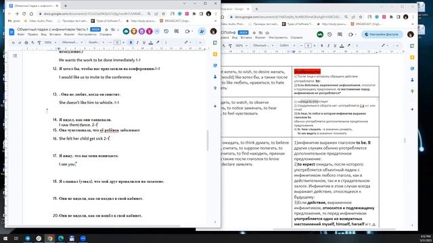Viewport: 433px width, 243px height.
Task: Open Вставка menu in left Docs window
Action: 55,34
